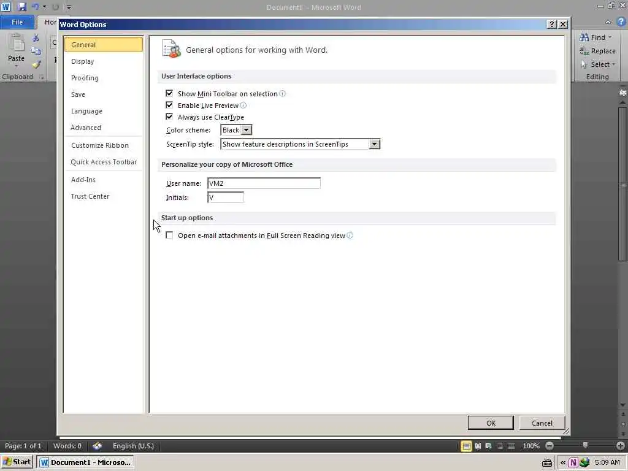Switch to Draft view icon in status bar
Viewport: 628px width, 471px height.
click(x=511, y=446)
